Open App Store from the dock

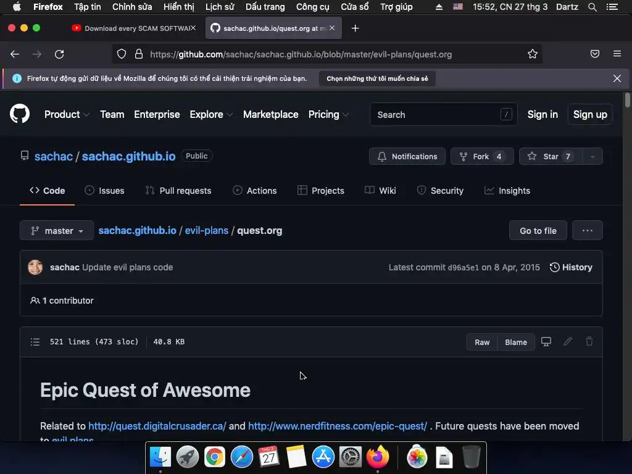323,457
